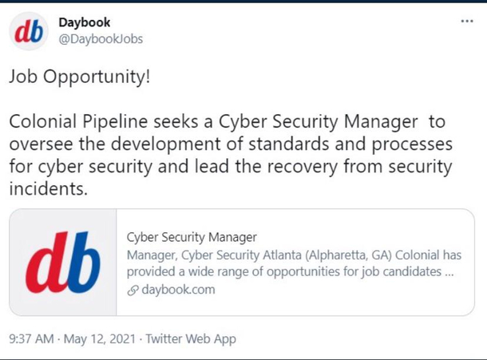Click the tweet line starting with oversee
Image resolution: width=487 pixels, height=360 pixels.
point(231,144)
